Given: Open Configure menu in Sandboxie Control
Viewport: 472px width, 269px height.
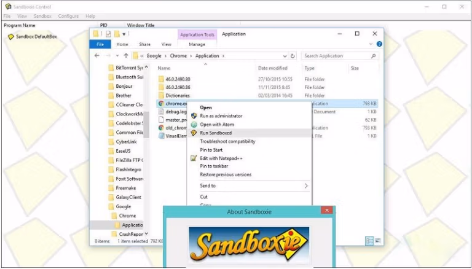Looking at the screenshot, I should pos(68,16).
